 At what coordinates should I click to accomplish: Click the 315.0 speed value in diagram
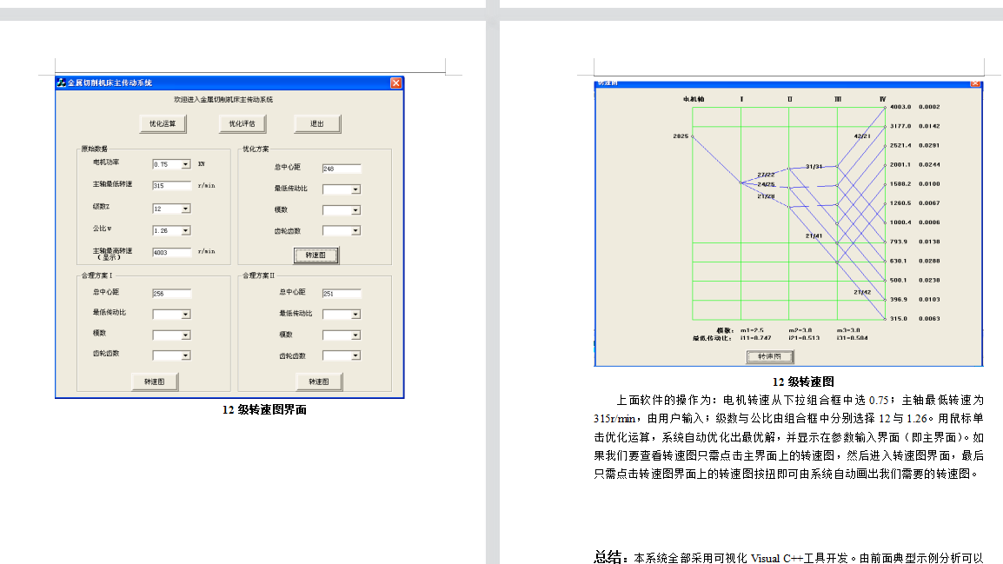coord(899,318)
